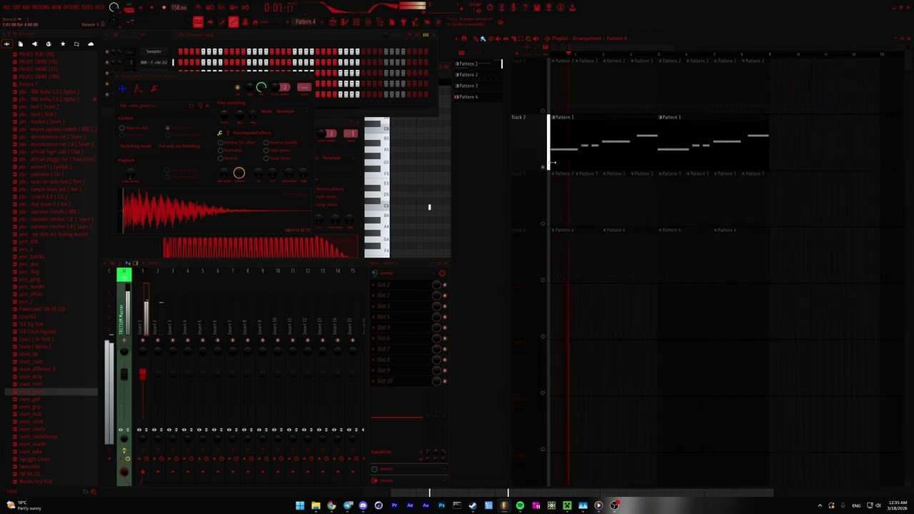914x514 pixels.
Task: Open the cloud tab in the browser
Action: click(91, 44)
